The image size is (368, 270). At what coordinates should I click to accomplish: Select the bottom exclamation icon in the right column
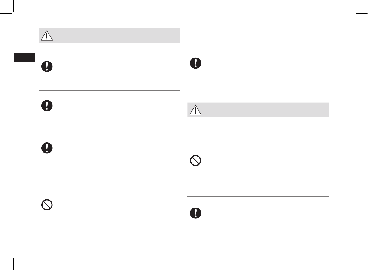(196, 213)
